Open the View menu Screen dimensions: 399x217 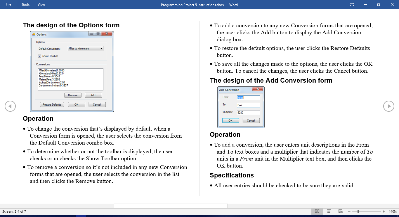(41, 4)
